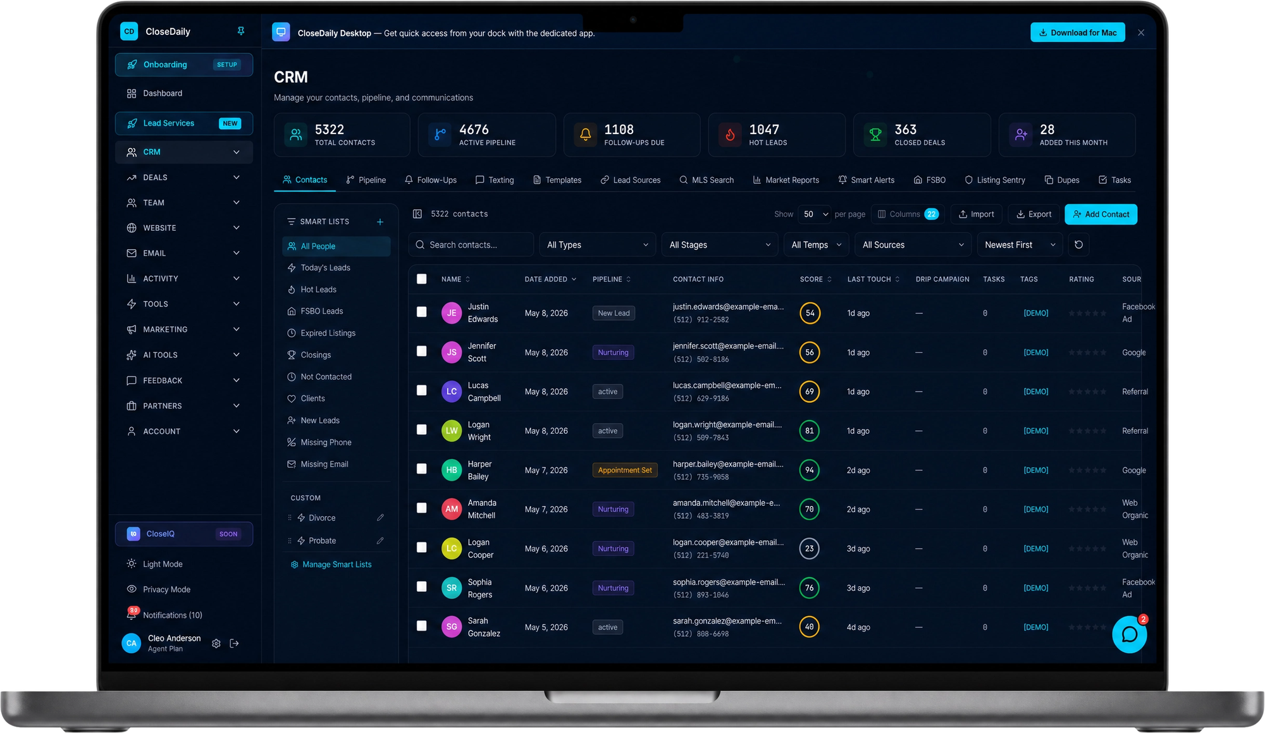Image resolution: width=1265 pixels, height=733 pixels.
Task: Check the Justin Edwards row checkbox
Action: (x=422, y=312)
